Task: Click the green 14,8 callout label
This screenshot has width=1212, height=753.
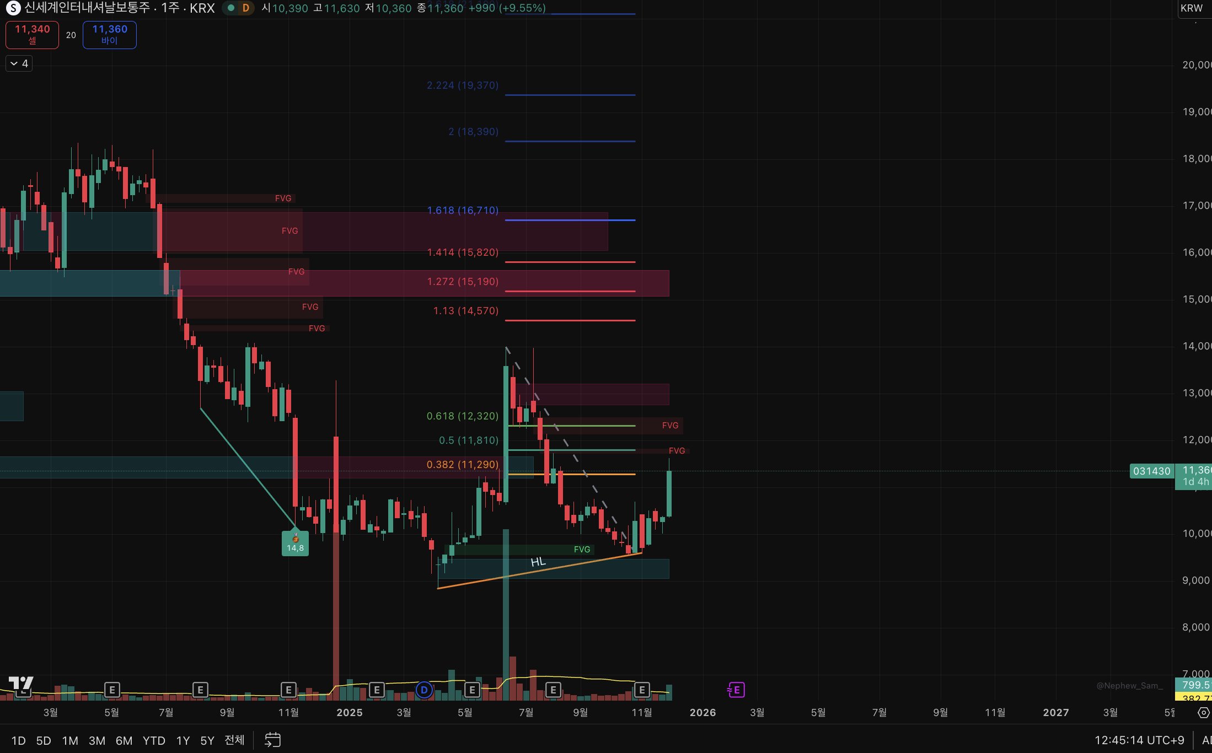Action: [x=295, y=544]
